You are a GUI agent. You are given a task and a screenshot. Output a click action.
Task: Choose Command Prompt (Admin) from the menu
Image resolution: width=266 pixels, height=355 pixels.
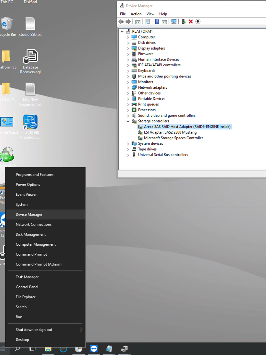tap(39, 264)
